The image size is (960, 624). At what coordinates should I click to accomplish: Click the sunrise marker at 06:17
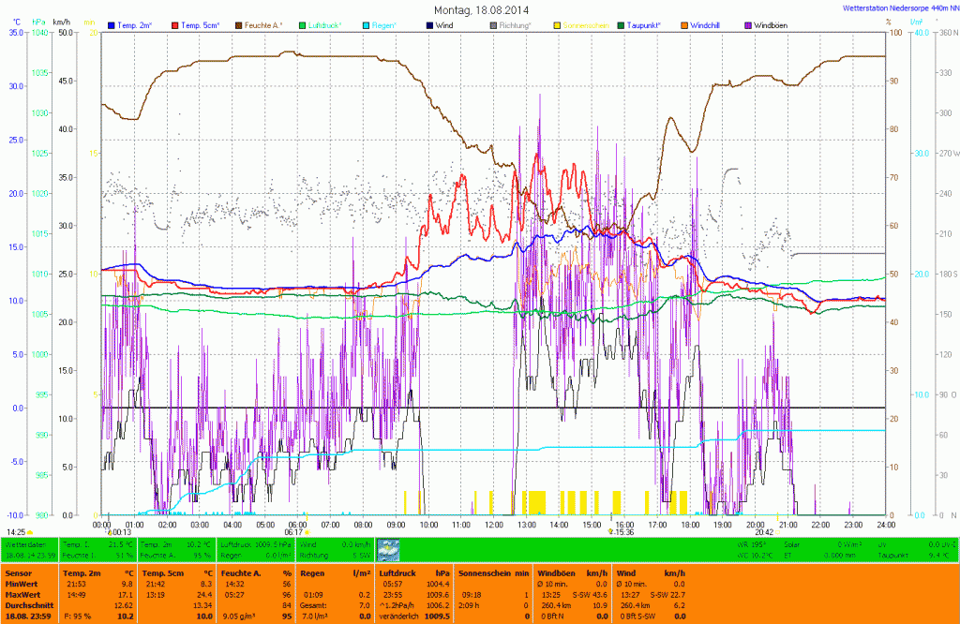[307, 531]
